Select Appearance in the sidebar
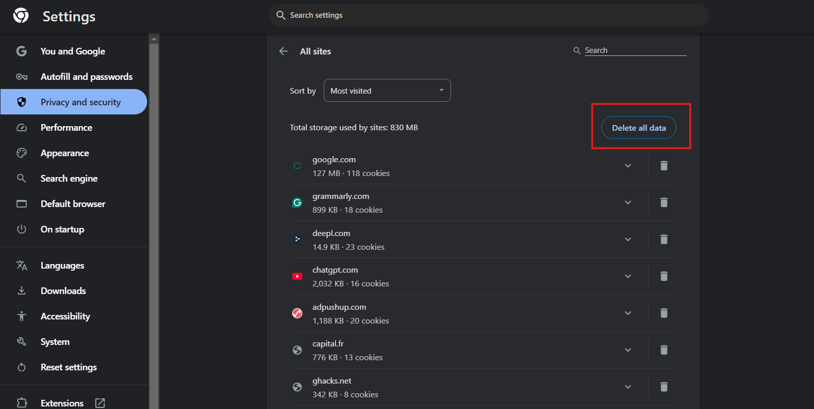The width and height of the screenshot is (814, 409). click(65, 153)
